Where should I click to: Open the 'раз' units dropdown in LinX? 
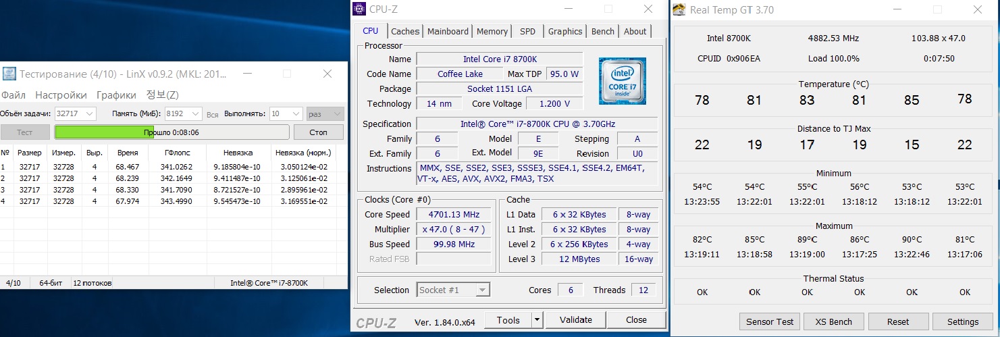pos(325,113)
